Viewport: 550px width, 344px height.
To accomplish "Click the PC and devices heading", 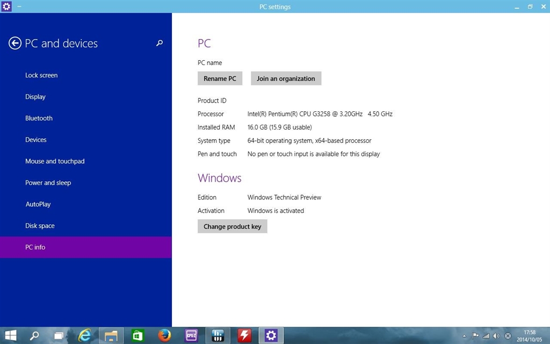I will 61,43.
